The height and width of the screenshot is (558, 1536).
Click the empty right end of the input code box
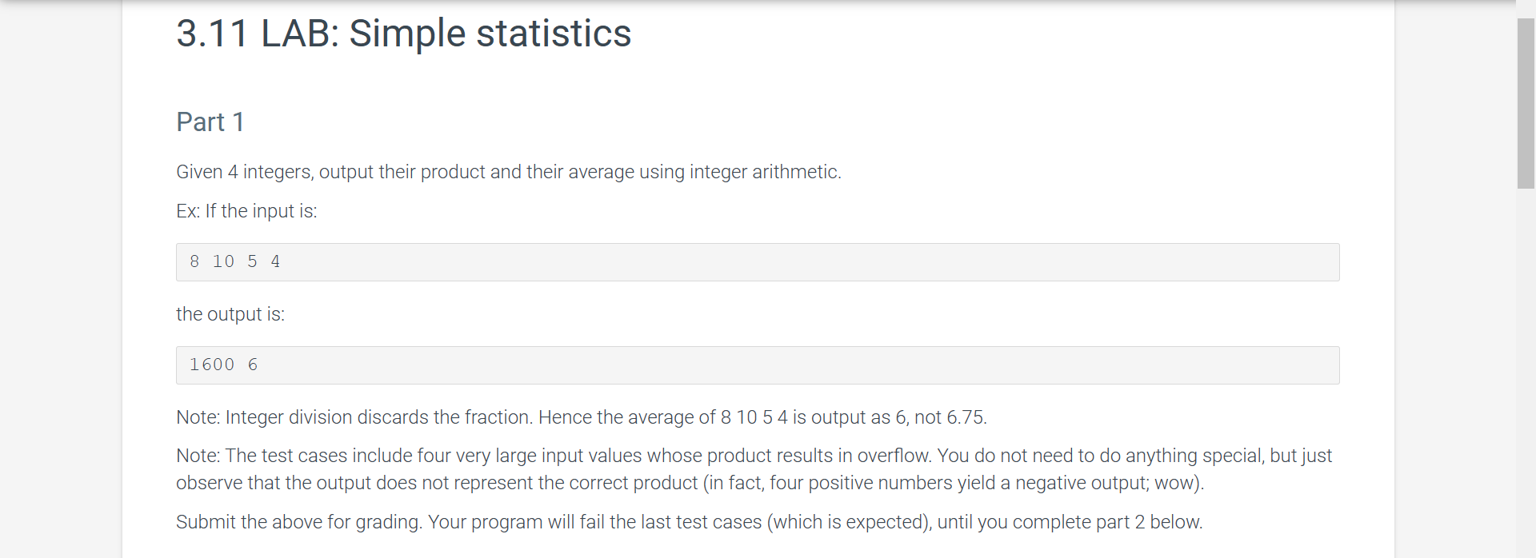coord(1200,262)
